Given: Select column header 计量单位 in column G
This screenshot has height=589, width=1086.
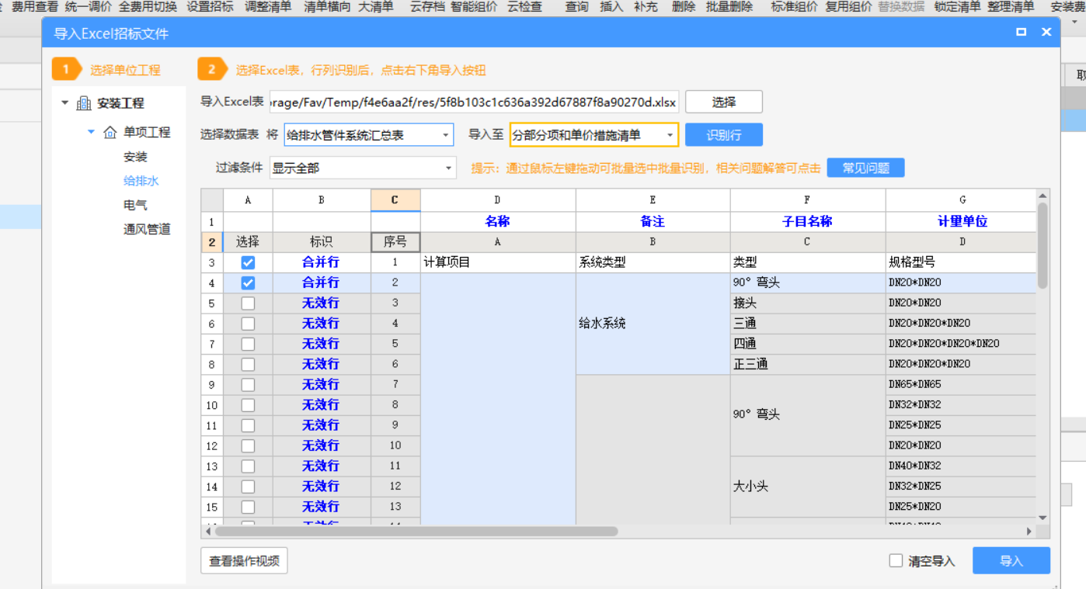Looking at the screenshot, I should 962,221.
